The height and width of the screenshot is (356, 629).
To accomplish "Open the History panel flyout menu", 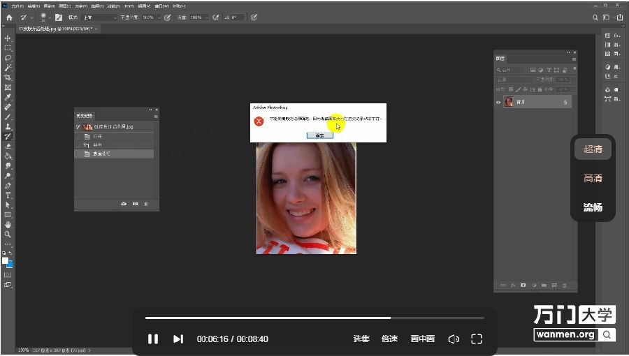I will [156, 117].
